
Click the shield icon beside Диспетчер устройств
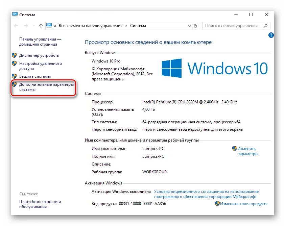click(14, 55)
